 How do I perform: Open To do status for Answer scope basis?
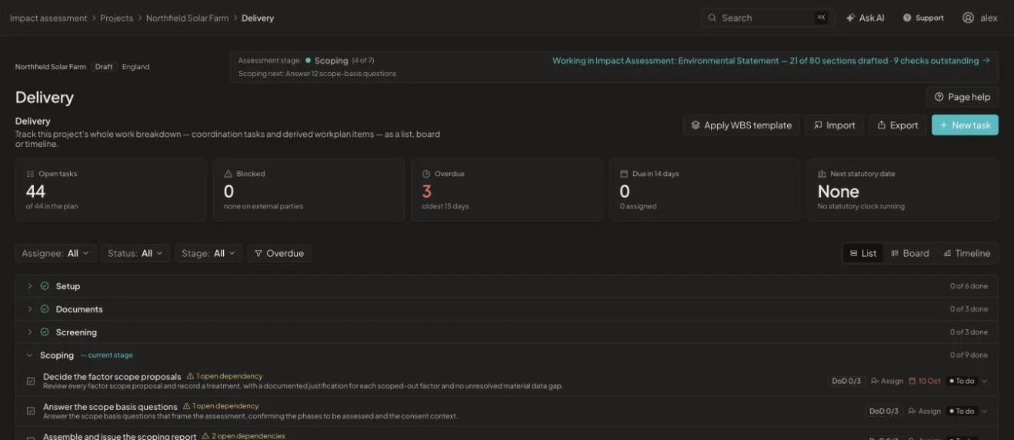click(967, 411)
